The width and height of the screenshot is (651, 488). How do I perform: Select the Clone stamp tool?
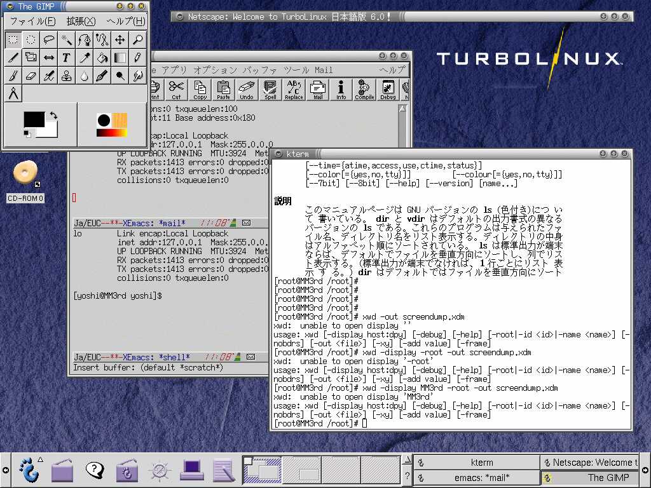(x=67, y=76)
